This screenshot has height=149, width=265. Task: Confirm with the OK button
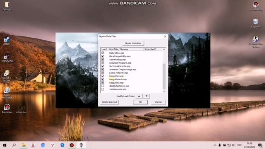click(140, 102)
